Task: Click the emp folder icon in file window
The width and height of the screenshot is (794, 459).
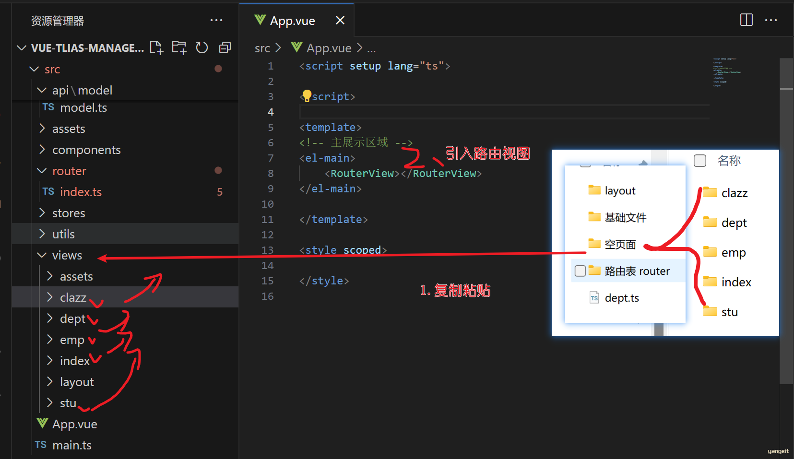Action: (710, 252)
